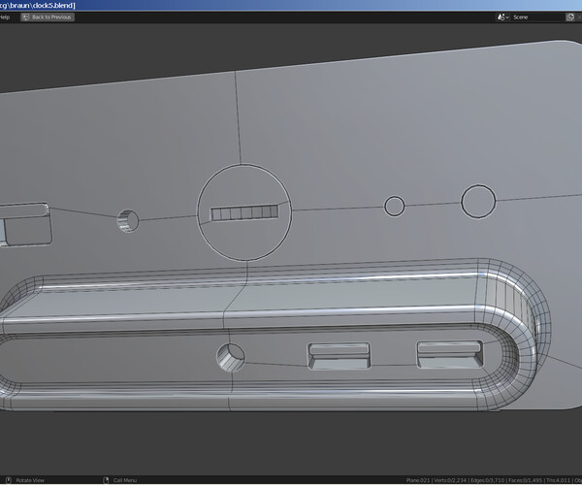Select the vent grille inside the large circle
This screenshot has height=485, width=582.
click(x=244, y=212)
